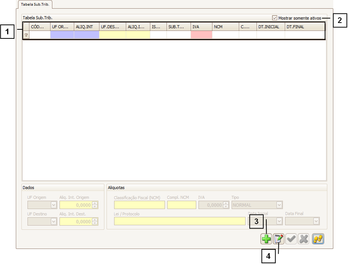Sort by the IVA column header

(x=201, y=27)
